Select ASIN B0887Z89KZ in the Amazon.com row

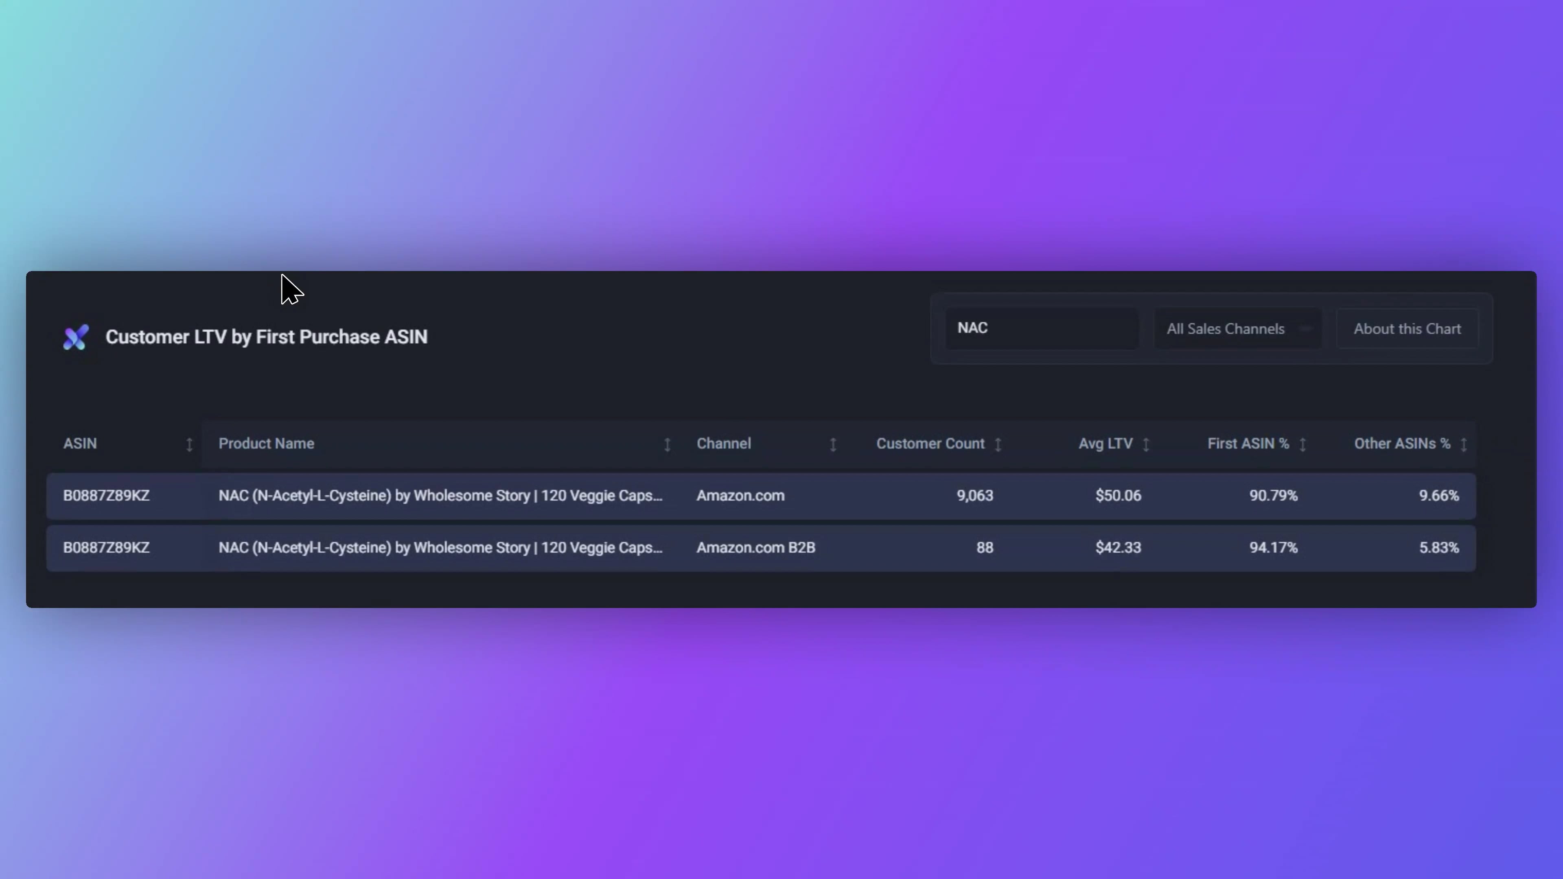coord(106,496)
